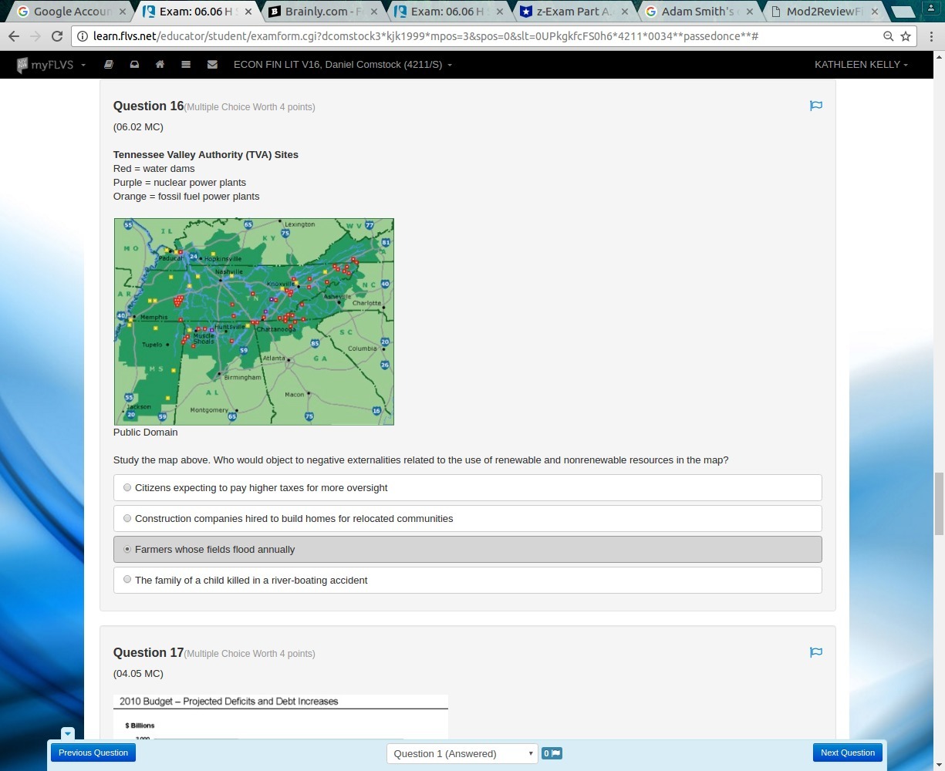Image resolution: width=945 pixels, height=771 pixels.
Task: Click the 'Question 17' heading text
Action: [x=149, y=653]
